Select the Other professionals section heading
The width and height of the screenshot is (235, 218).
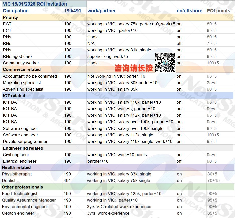(22, 187)
